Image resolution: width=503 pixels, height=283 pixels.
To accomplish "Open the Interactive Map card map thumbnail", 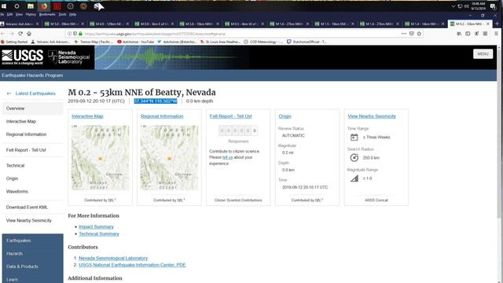I will 101,157.
